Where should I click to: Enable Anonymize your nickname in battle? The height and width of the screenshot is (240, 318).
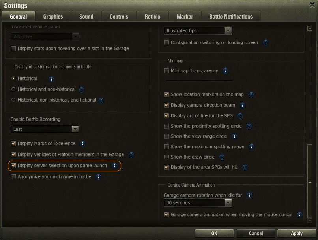pos(14,177)
